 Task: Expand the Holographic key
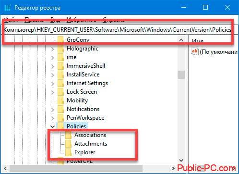[53, 49]
